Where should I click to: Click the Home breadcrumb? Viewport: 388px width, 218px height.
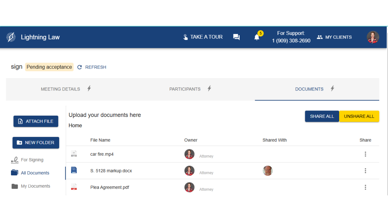pyautogui.click(x=75, y=126)
